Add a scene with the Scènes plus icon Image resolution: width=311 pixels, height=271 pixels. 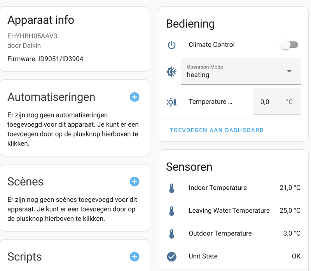pyautogui.click(x=135, y=182)
